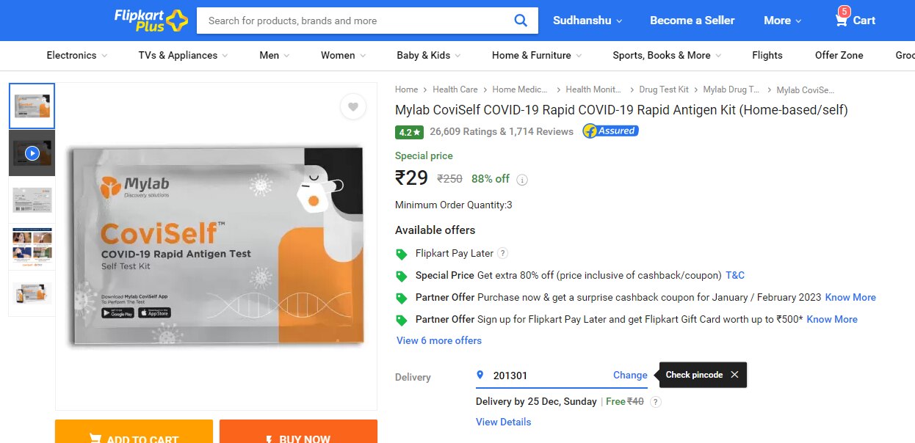Open the More dropdown in header

point(782,21)
